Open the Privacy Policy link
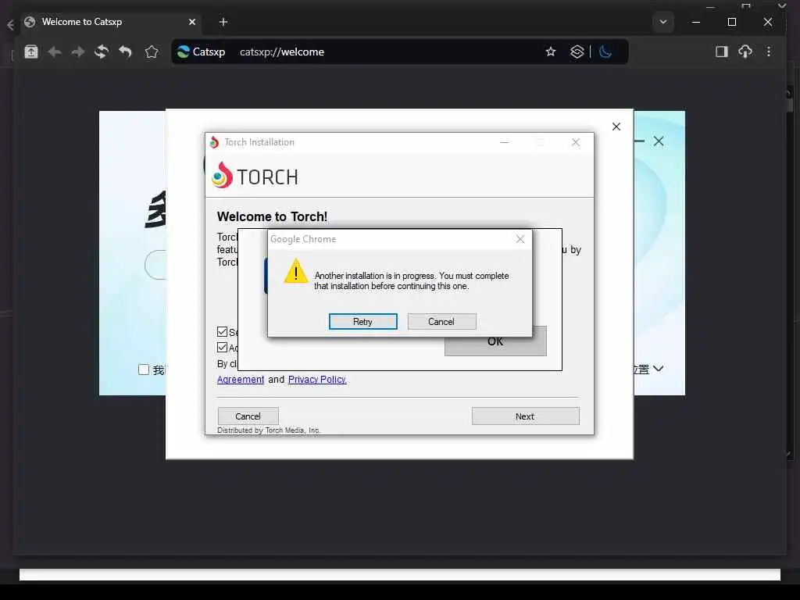This screenshot has width=800, height=600. 317,379
